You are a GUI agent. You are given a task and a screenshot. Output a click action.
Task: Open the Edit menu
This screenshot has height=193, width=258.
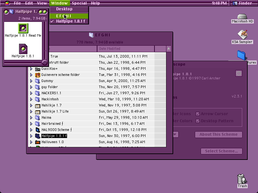[x=29, y=3]
